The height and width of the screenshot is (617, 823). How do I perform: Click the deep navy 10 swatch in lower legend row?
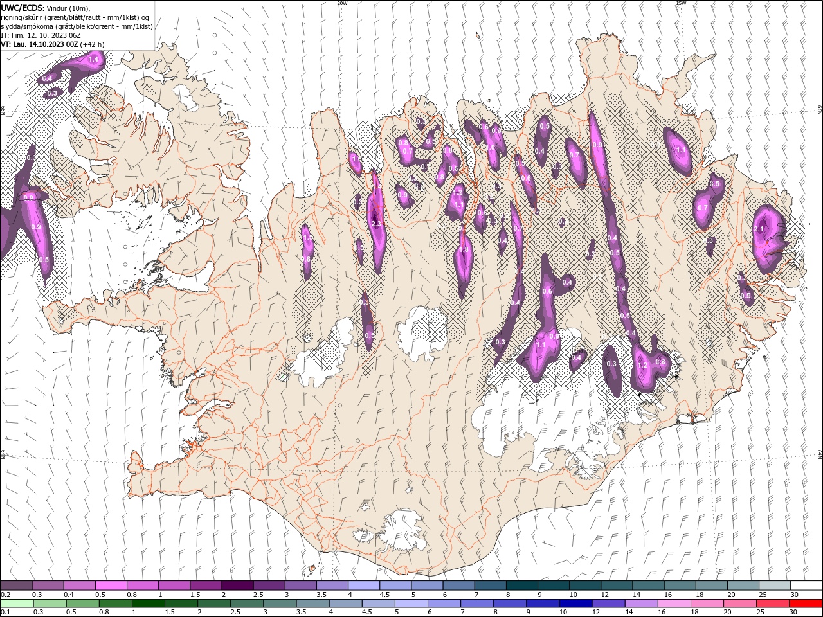tap(575, 604)
